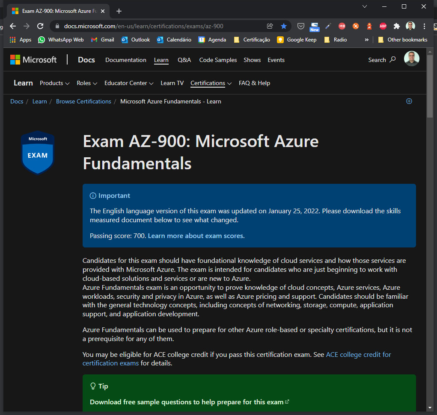Open the ABP Adblock Plus extension
437x415 pixels.
pyautogui.click(x=383, y=26)
